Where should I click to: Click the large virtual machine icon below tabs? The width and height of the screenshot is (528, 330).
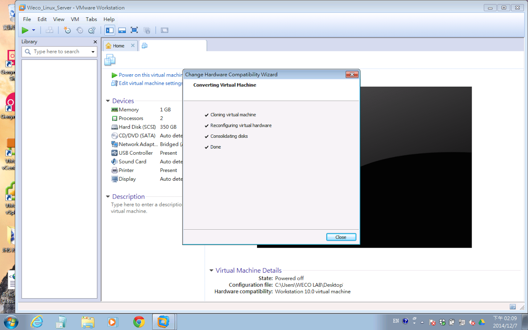click(x=110, y=60)
